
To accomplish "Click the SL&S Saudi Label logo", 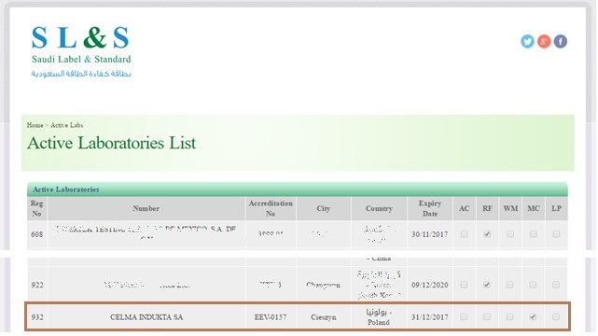I will [x=81, y=51].
